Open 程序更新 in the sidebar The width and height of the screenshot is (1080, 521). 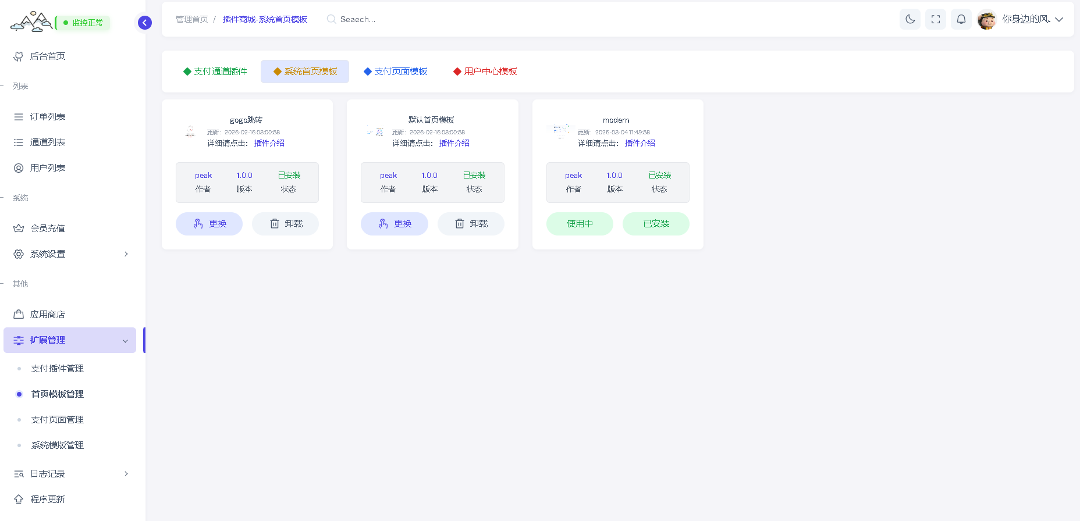48,499
